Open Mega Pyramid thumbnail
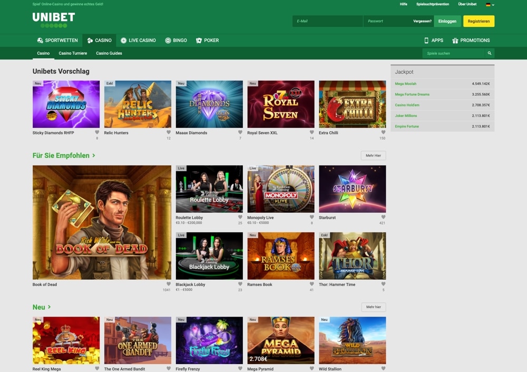Screen dimensions: 527x372 pos(281,340)
